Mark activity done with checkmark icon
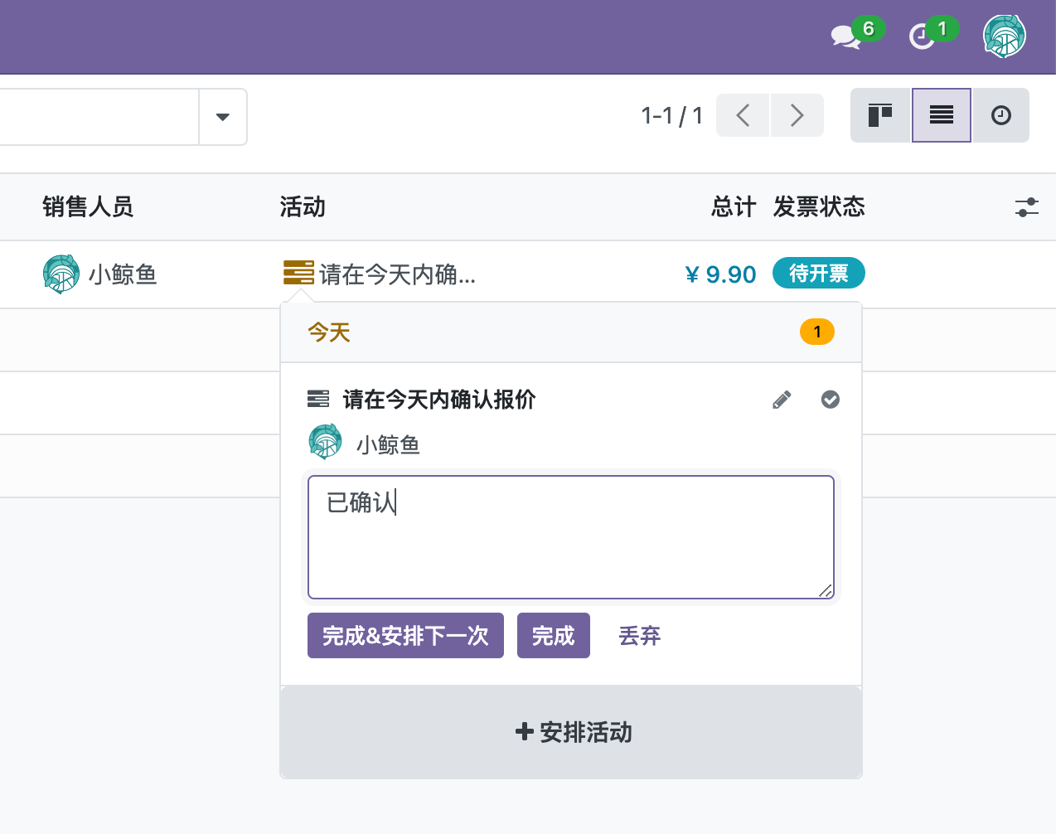Image resolution: width=1056 pixels, height=834 pixels. tap(830, 400)
